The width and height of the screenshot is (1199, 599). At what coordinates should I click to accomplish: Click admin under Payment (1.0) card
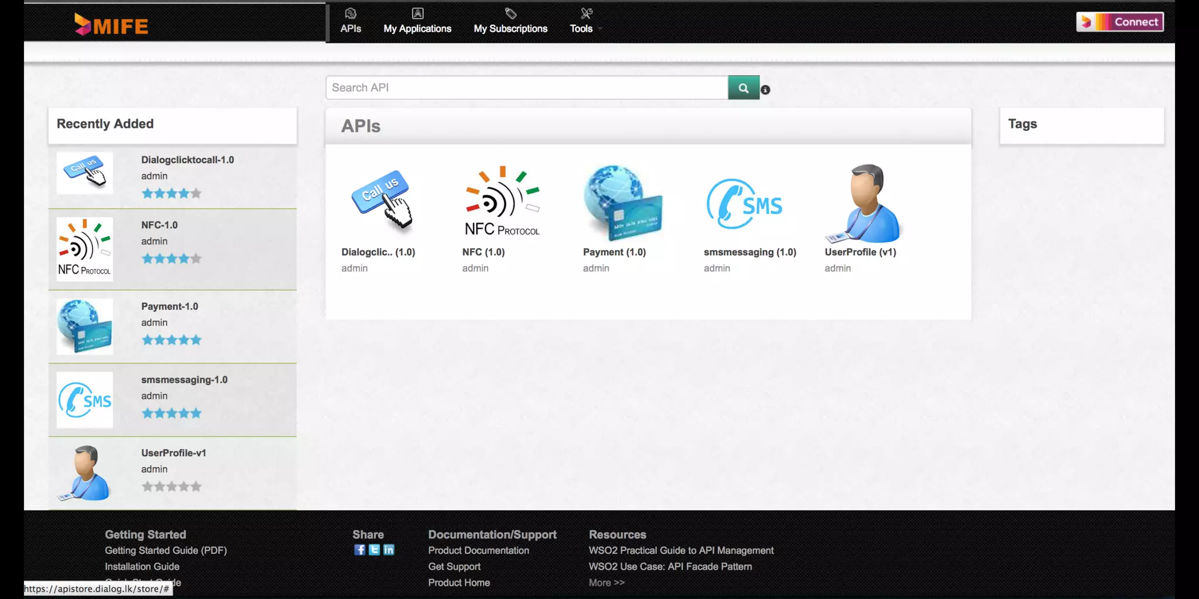(596, 268)
